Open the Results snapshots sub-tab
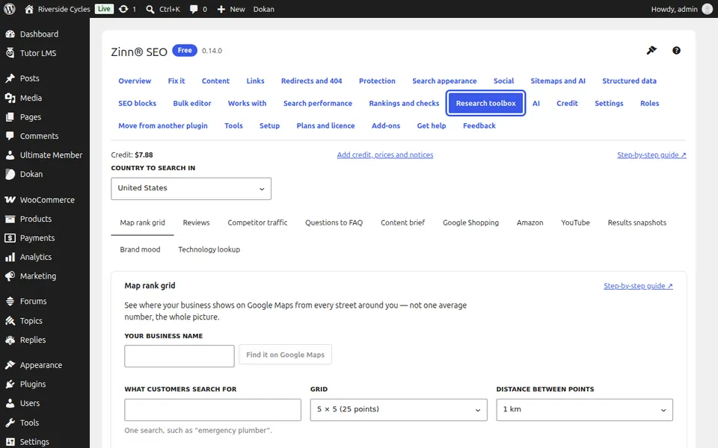Image resolution: width=718 pixels, height=448 pixels. pos(636,223)
